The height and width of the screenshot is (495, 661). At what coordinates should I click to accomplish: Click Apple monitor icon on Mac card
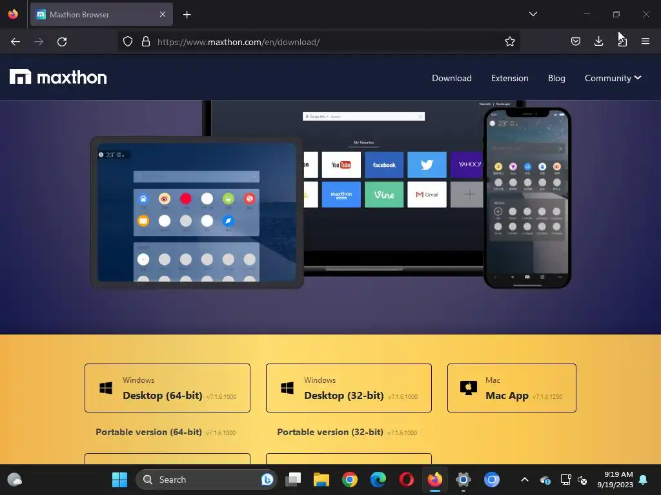pyautogui.click(x=469, y=388)
